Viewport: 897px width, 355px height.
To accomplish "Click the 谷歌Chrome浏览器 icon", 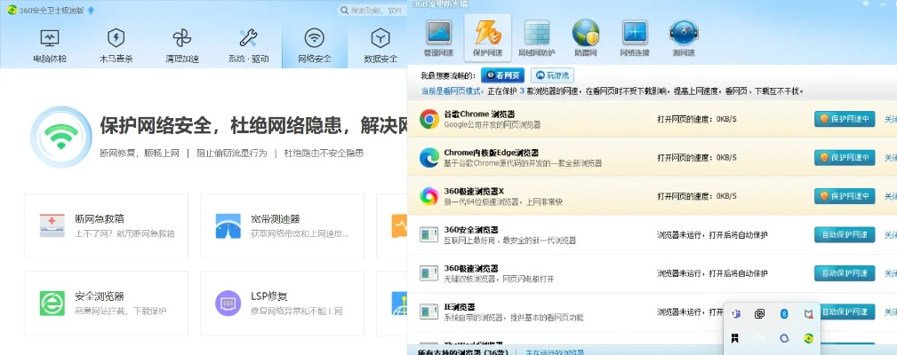I will [x=429, y=119].
